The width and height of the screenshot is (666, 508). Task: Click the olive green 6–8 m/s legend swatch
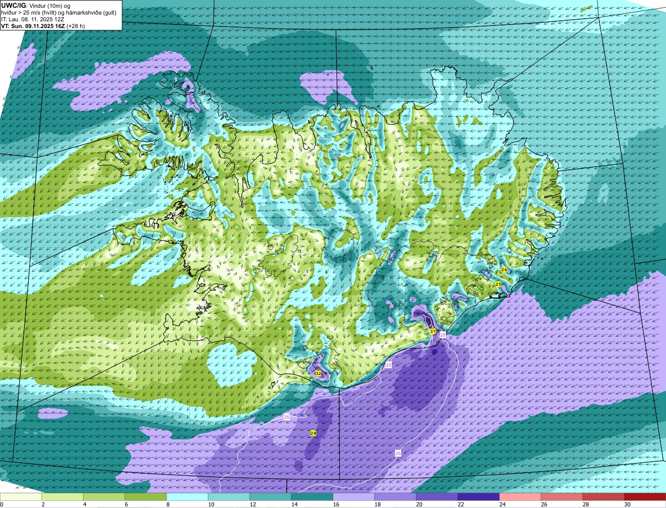[146, 497]
